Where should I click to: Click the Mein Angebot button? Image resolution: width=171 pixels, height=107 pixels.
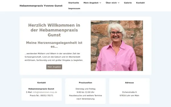point(54,67)
